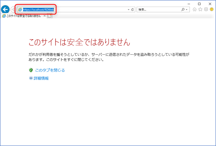Expand 詳細情報 details

click(x=41, y=78)
